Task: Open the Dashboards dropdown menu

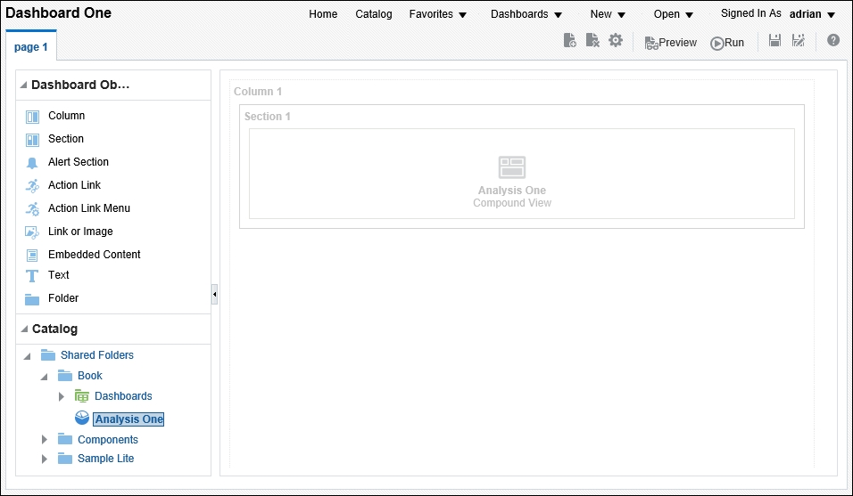Action: (526, 14)
